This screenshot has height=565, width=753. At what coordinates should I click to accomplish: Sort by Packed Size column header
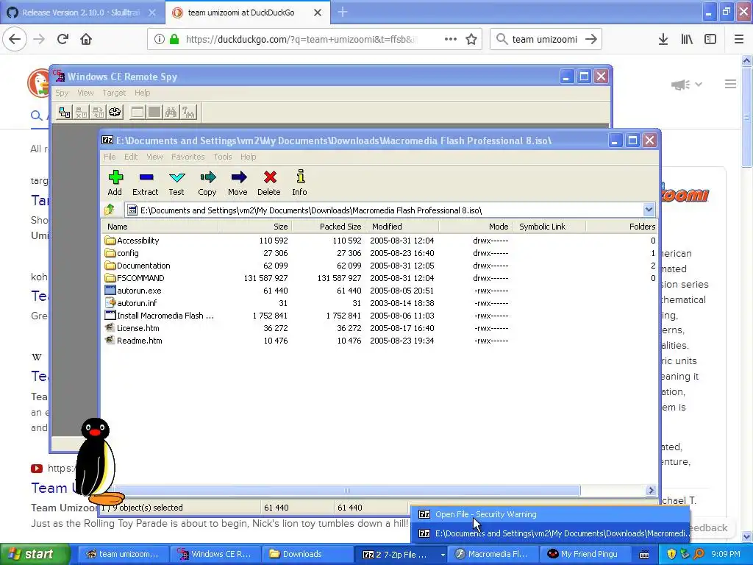[x=329, y=227]
